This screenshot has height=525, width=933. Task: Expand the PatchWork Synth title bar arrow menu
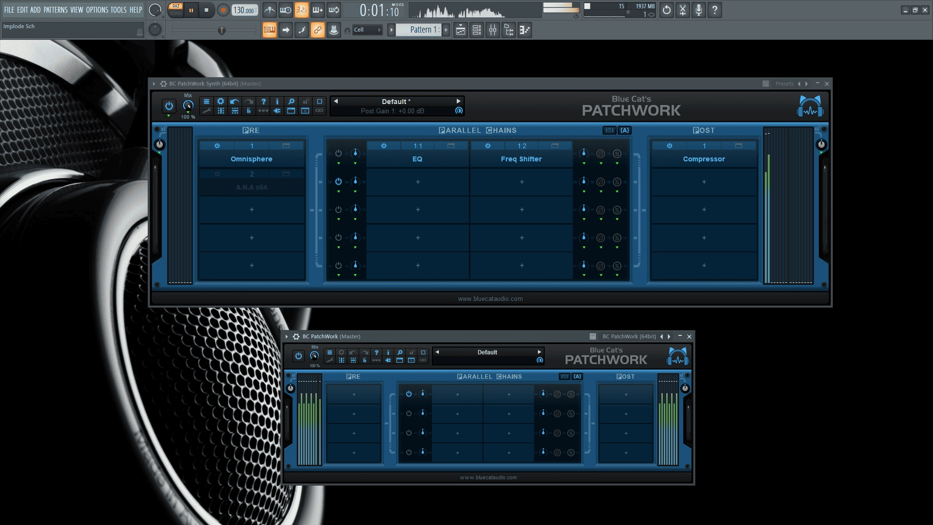154,84
